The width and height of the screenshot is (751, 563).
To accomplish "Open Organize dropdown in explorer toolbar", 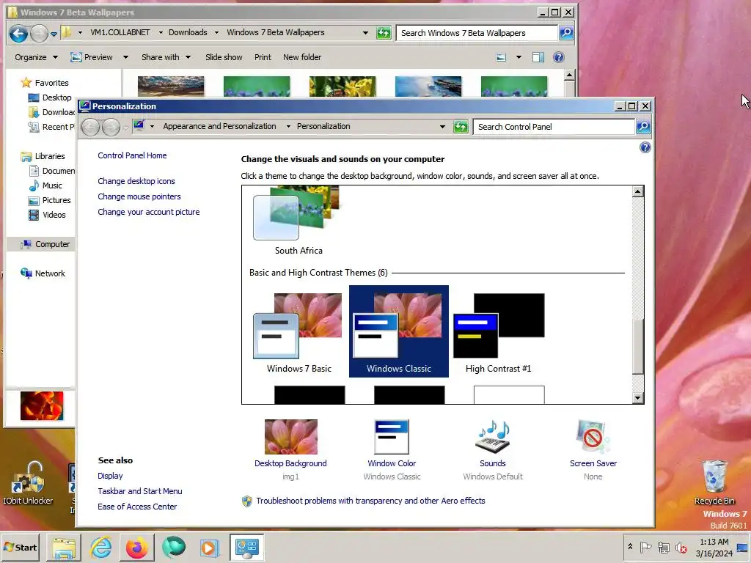I will pyautogui.click(x=36, y=57).
